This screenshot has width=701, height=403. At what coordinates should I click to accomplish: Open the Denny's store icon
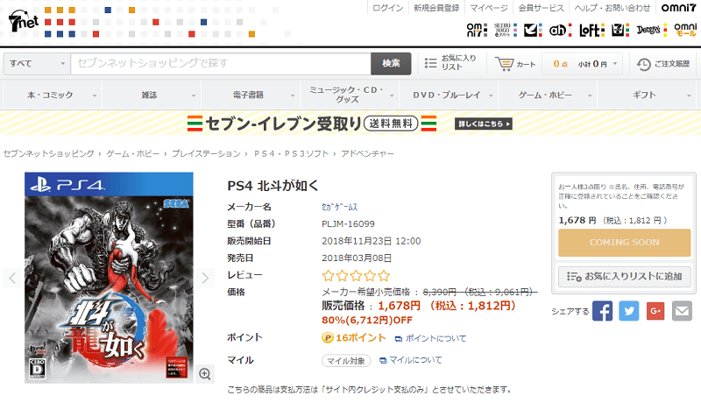point(651,30)
